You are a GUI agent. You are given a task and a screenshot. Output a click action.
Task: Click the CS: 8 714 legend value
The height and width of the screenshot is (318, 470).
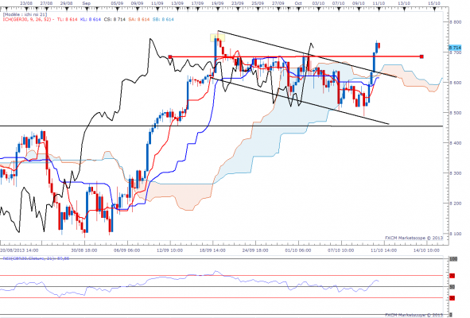[x=115, y=20]
